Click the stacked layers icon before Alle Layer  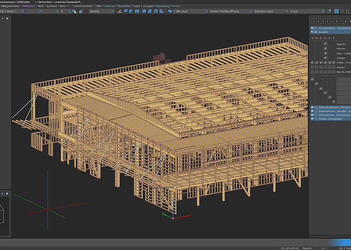[x=170, y=11]
